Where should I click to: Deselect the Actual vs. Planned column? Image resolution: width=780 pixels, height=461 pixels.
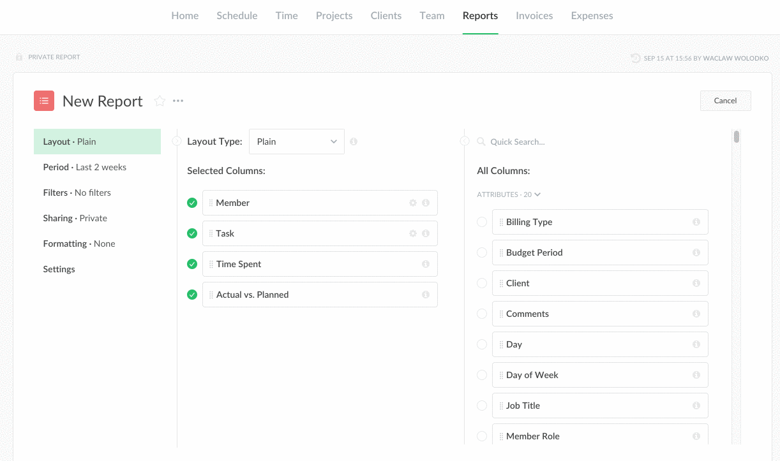[x=192, y=295]
